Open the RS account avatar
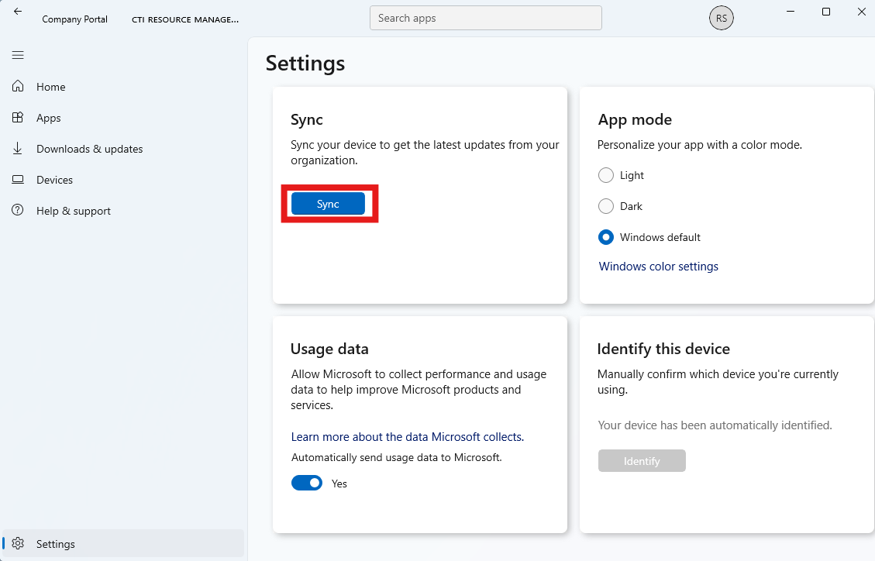The image size is (875, 561). tap(721, 18)
